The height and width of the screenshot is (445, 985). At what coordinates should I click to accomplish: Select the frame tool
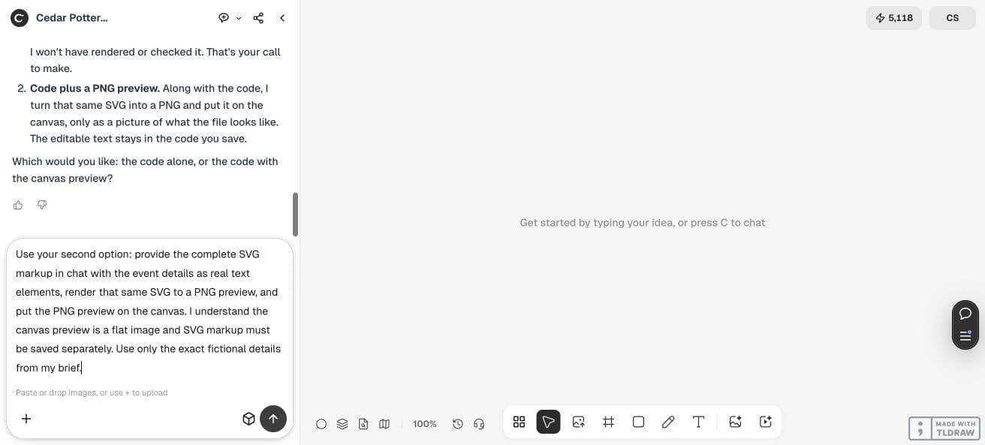(x=608, y=422)
